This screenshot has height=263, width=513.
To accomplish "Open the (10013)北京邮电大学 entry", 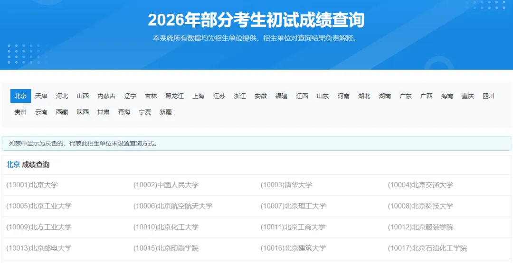I will pos(39,248).
